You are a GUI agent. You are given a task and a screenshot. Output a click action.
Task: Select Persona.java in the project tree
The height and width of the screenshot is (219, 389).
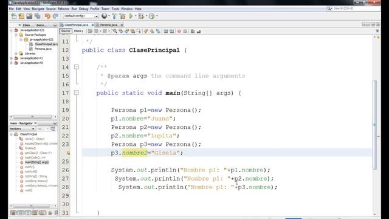pos(43,49)
